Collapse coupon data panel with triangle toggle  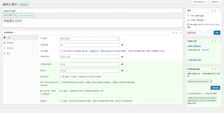181,33
